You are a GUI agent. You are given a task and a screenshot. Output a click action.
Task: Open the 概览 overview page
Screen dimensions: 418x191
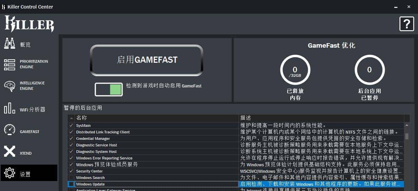coord(25,45)
